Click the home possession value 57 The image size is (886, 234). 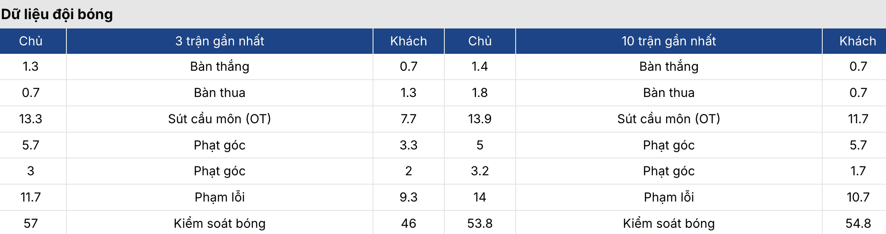[31, 223]
